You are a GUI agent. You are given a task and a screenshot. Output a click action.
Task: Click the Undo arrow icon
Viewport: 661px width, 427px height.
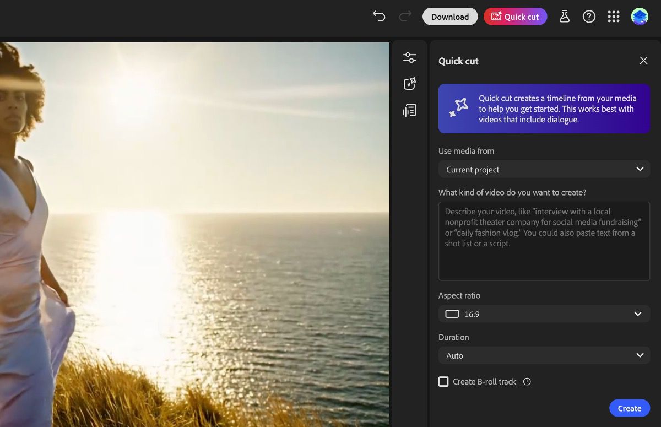[379, 17]
